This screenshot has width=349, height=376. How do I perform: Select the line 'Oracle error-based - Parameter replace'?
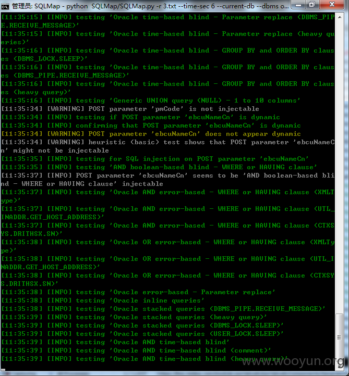[138, 292]
